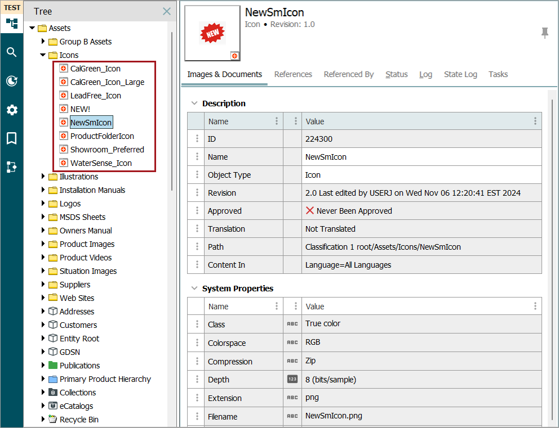Select the Status tab
Screen dimensions: 559x428
click(x=396, y=74)
